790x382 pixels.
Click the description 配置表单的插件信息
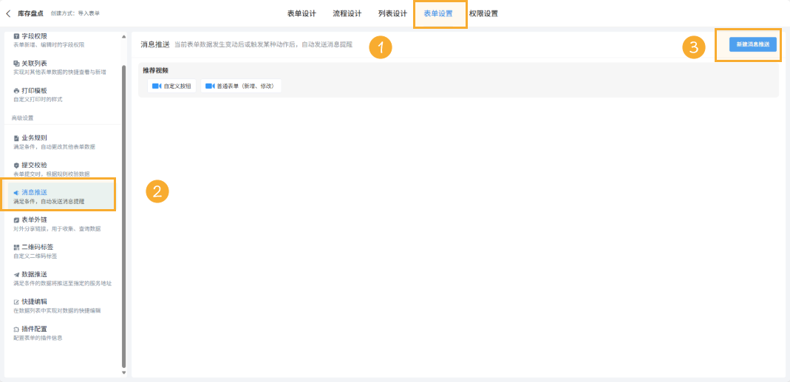click(x=38, y=338)
